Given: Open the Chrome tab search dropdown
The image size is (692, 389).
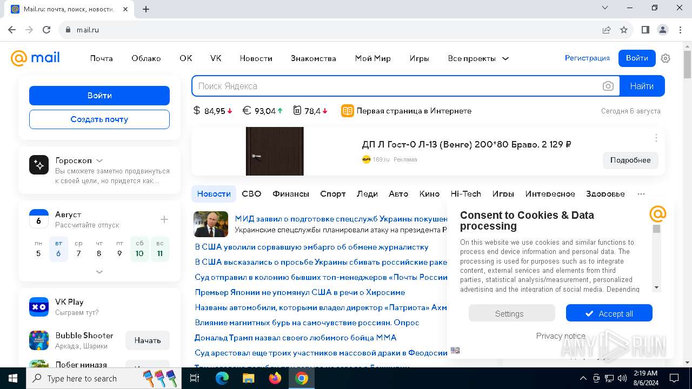Looking at the screenshot, I should (x=605, y=8).
